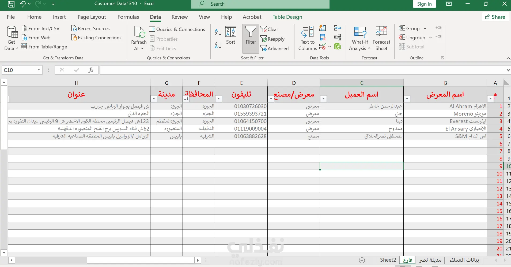This screenshot has height=267, width=511.
Task: Open filter dropdown for اسم المعرض column
Action: [x=407, y=99]
